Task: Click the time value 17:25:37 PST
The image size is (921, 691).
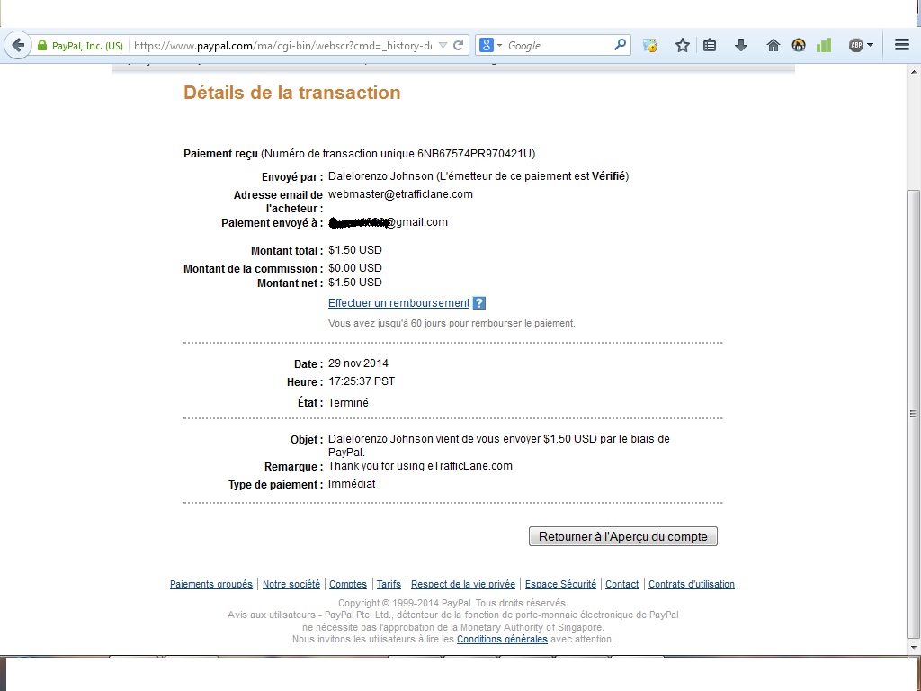Action: click(362, 381)
